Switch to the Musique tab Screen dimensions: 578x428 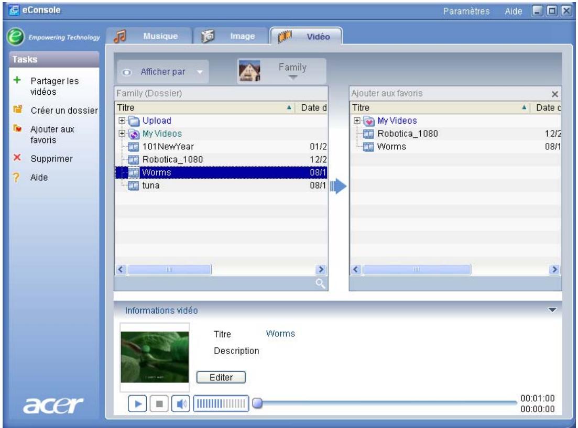pyautogui.click(x=149, y=36)
